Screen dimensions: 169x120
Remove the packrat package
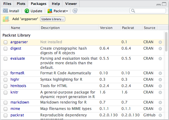(x=160, y=115)
